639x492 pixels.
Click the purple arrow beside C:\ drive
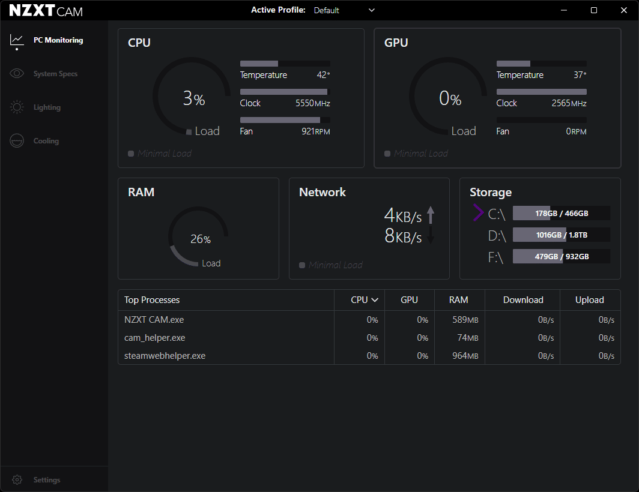pos(478,213)
